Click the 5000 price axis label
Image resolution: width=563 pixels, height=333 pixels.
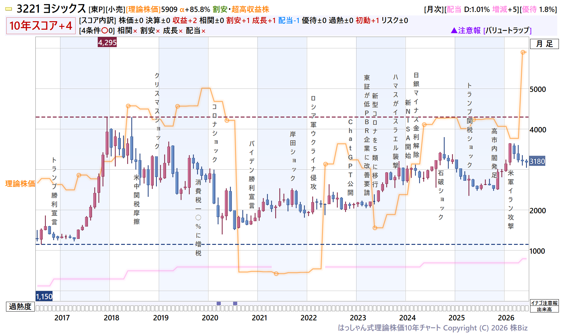point(538,89)
